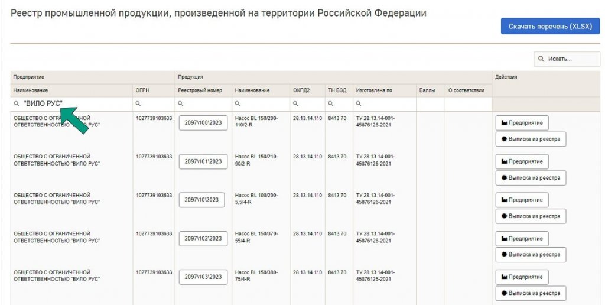This screenshot has height=305, width=605.
Task: Sort by ТН ВЭД column header
Action: [337, 90]
